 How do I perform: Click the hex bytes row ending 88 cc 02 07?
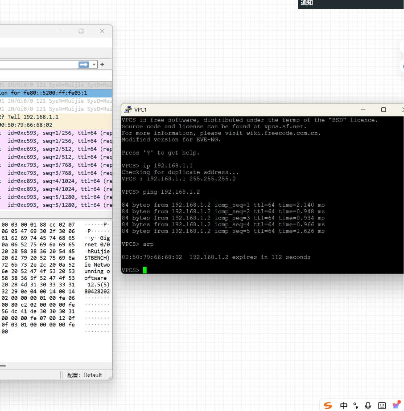pyautogui.click(x=38, y=224)
